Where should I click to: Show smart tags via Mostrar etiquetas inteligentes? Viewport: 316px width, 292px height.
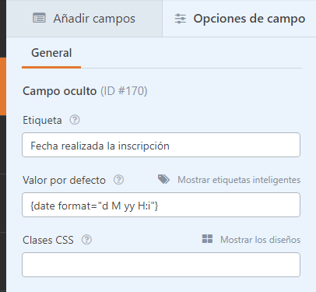point(239,180)
